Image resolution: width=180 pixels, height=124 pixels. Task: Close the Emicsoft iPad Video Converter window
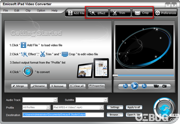point(174,5)
